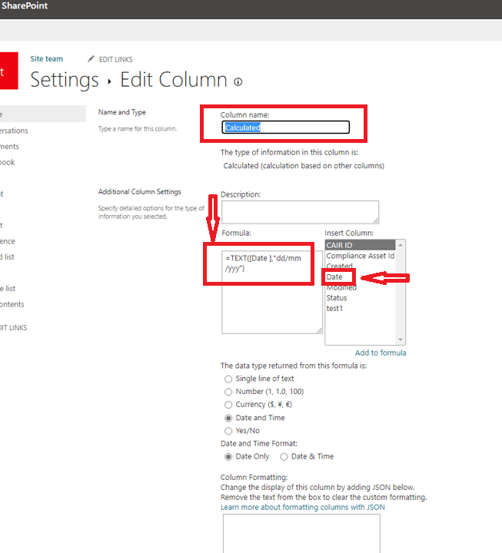Open the Site team link
The height and width of the screenshot is (553, 502).
click(47, 59)
